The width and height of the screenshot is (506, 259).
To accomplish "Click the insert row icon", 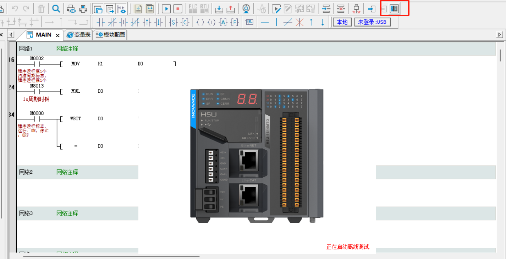I will click(326, 8).
